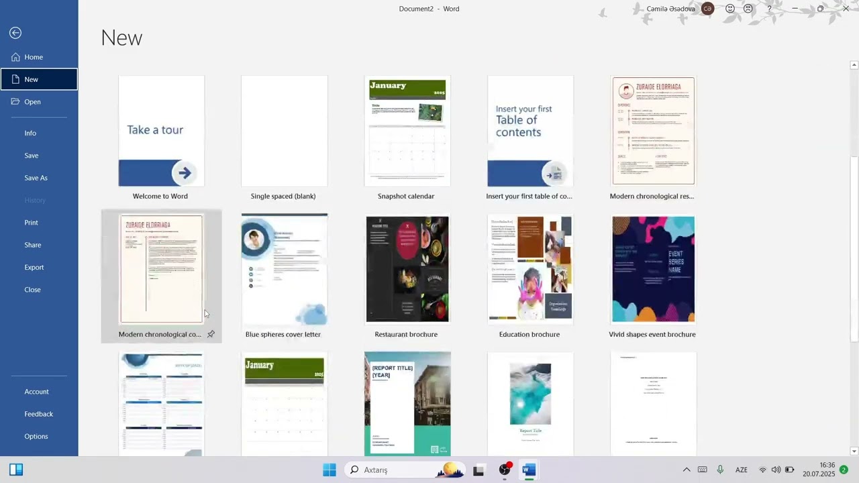Click the Open folder icon

[x=15, y=102]
